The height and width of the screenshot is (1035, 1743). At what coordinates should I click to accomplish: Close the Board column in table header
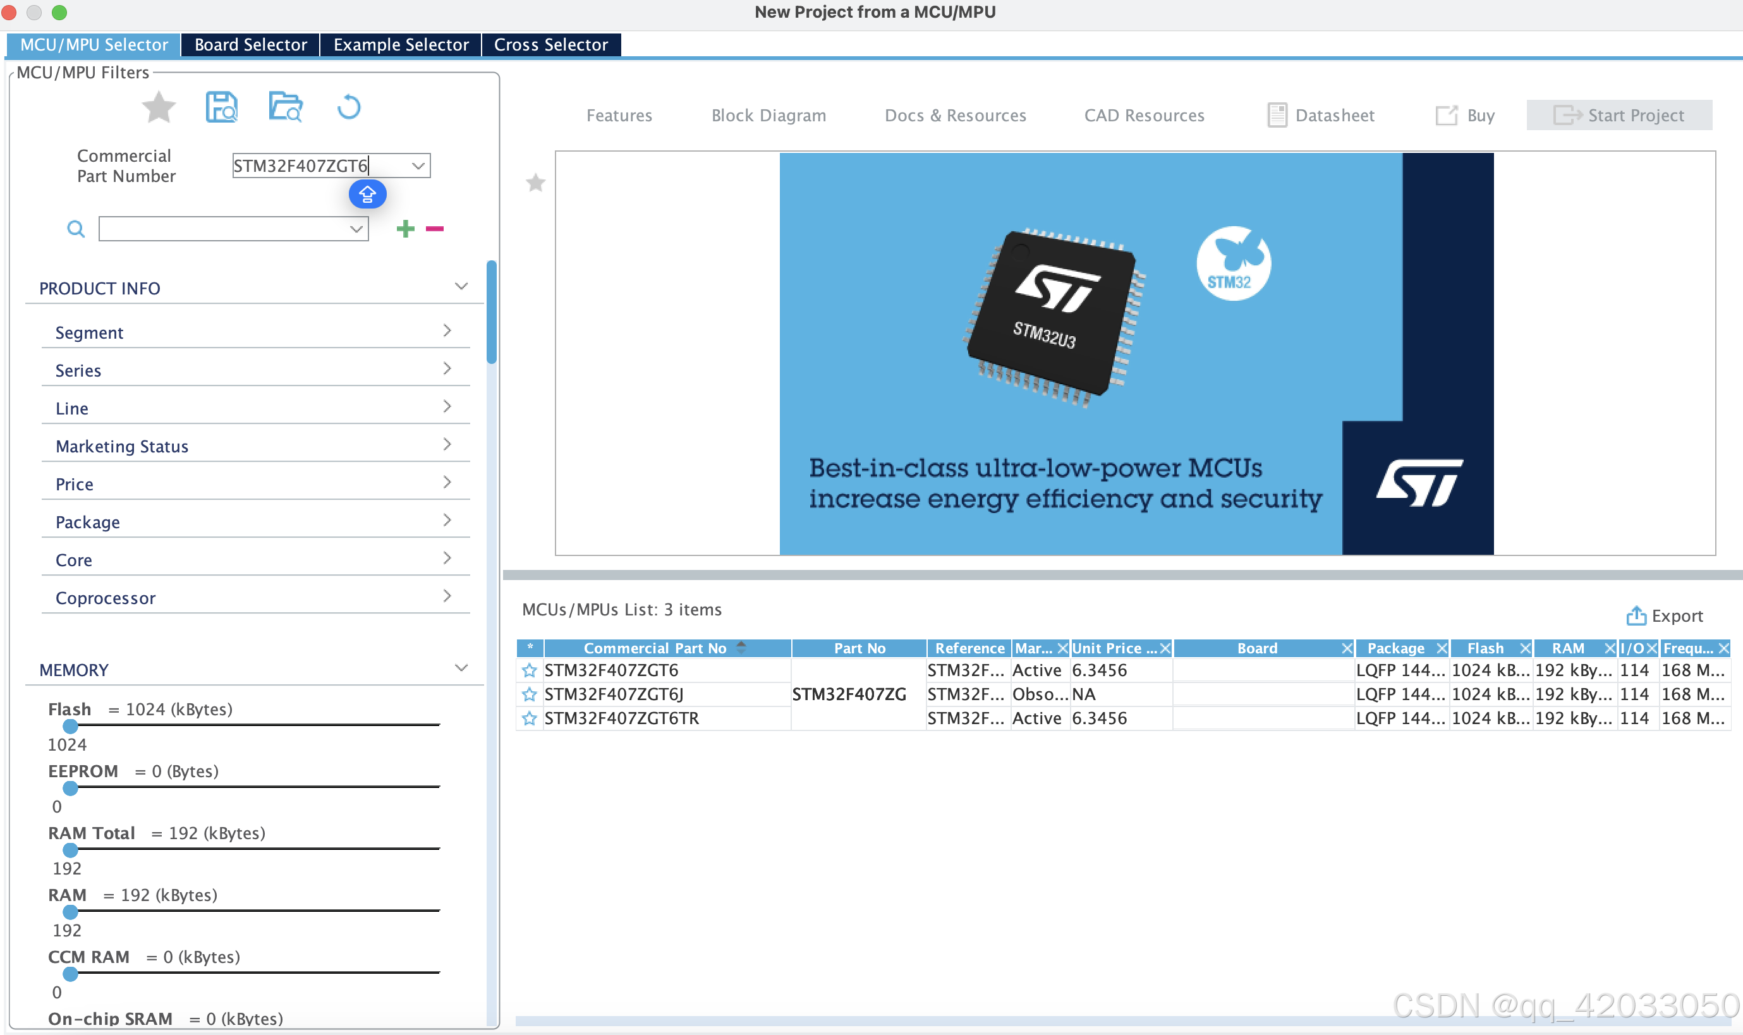[x=1346, y=649]
